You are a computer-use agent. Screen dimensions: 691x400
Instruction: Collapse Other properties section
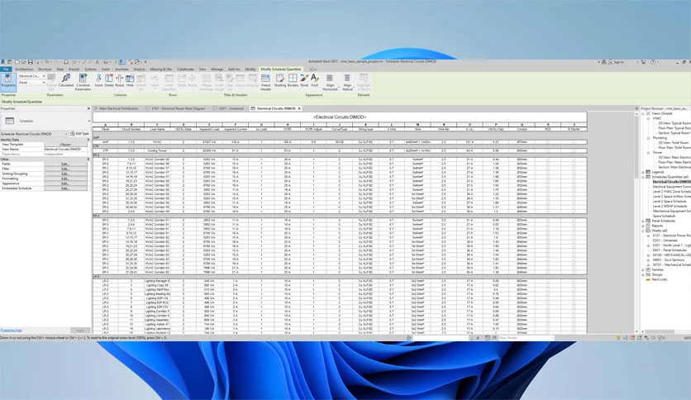[x=88, y=159]
